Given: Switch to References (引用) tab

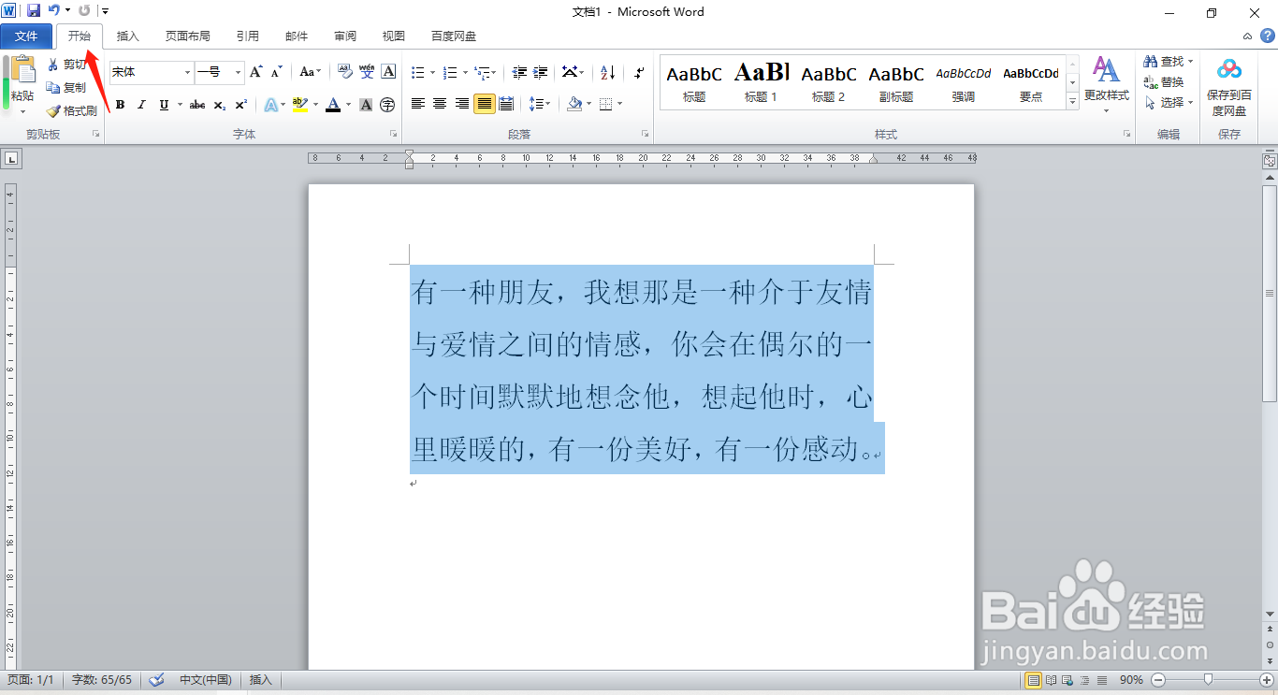Looking at the screenshot, I should 248,36.
